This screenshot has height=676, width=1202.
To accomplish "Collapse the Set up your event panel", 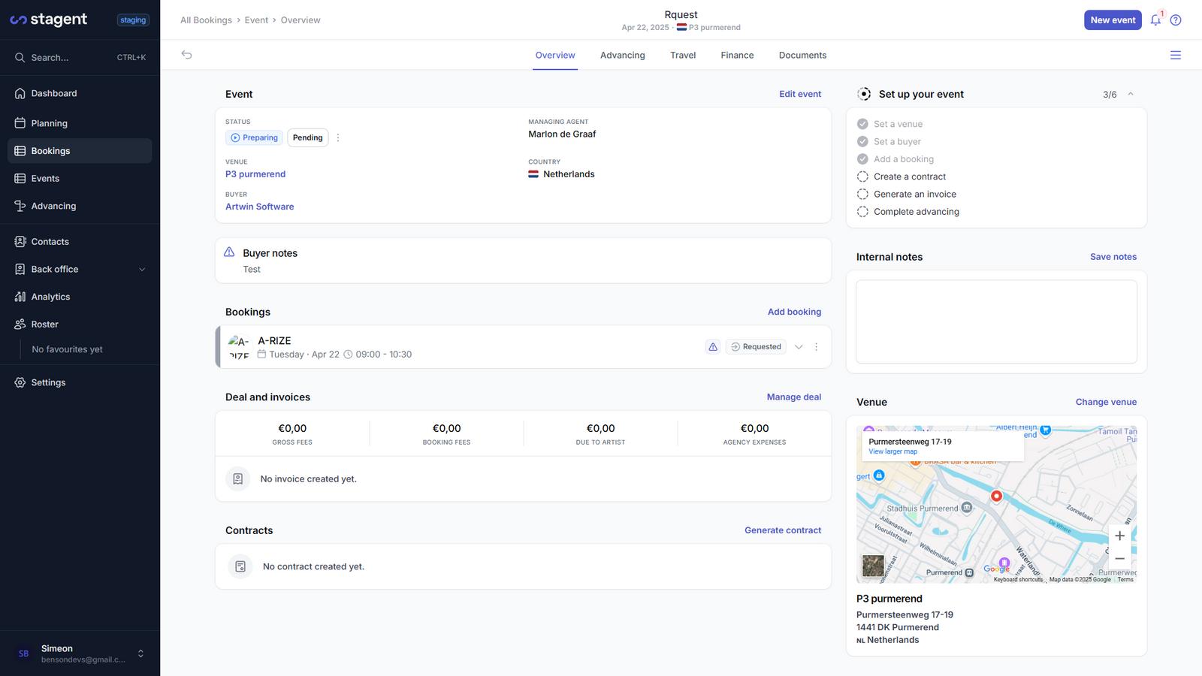I will (1131, 94).
